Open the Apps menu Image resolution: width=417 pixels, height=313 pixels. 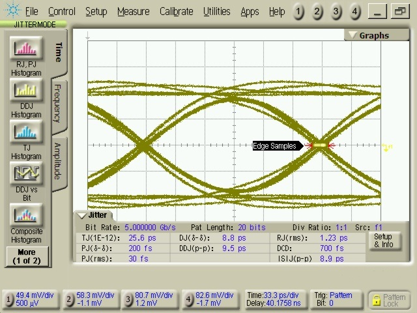point(250,12)
